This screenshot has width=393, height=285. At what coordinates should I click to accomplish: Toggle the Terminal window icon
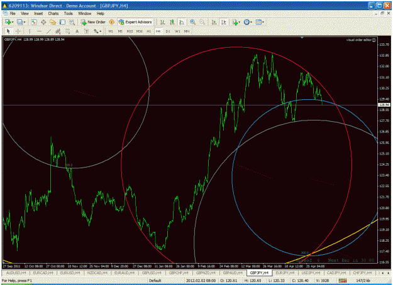pyautogui.click(x=62, y=22)
